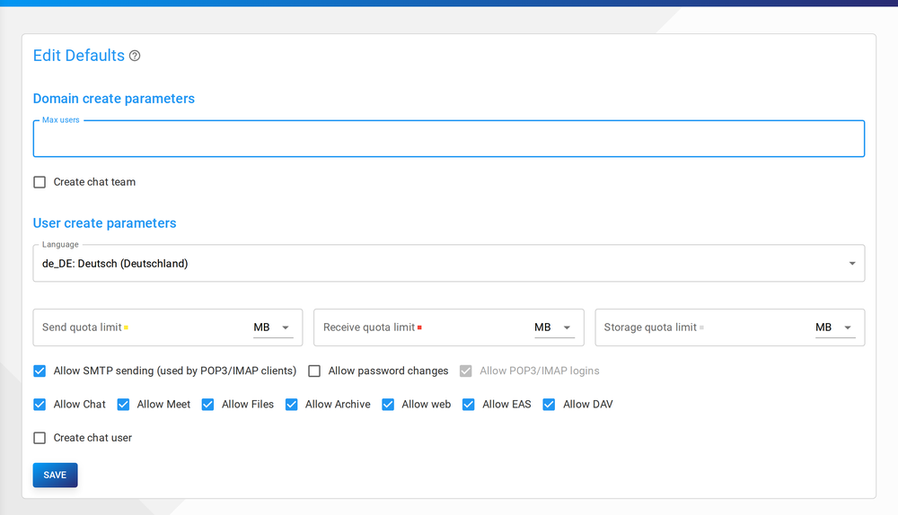Enable the Create chat team checkbox

click(40, 182)
